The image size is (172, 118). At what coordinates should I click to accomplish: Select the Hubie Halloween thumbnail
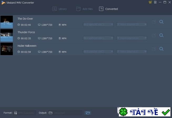7,49
